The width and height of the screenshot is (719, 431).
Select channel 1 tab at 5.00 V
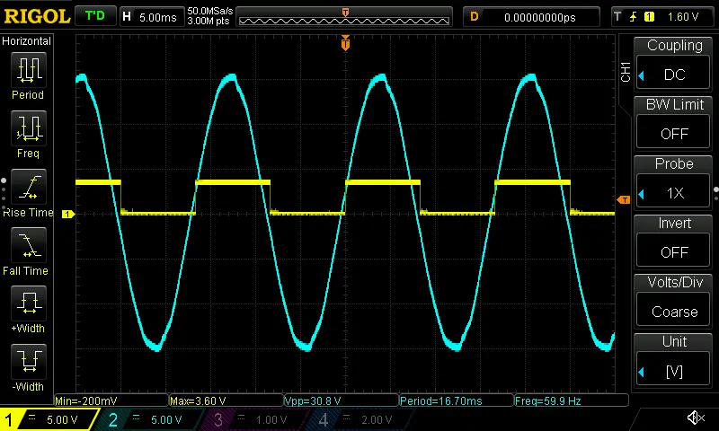pyautogui.click(x=49, y=419)
